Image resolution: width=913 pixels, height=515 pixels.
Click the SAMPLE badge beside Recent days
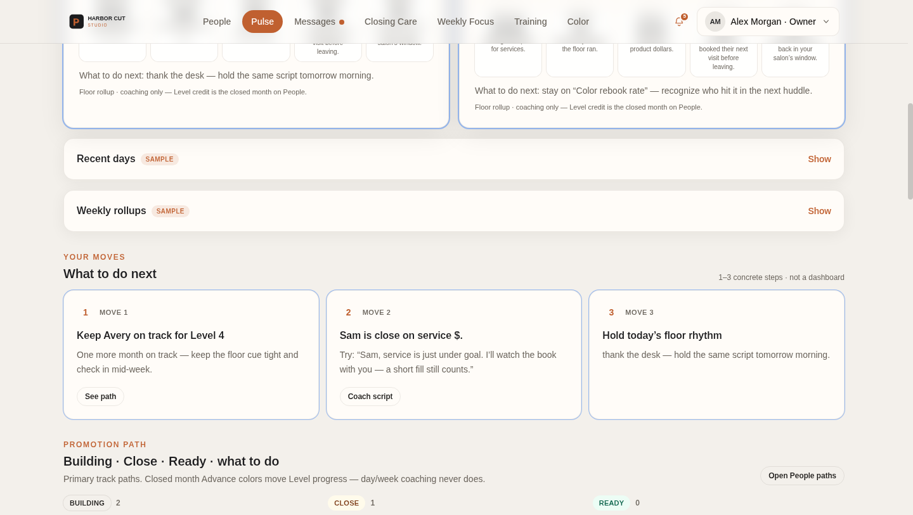(x=160, y=159)
